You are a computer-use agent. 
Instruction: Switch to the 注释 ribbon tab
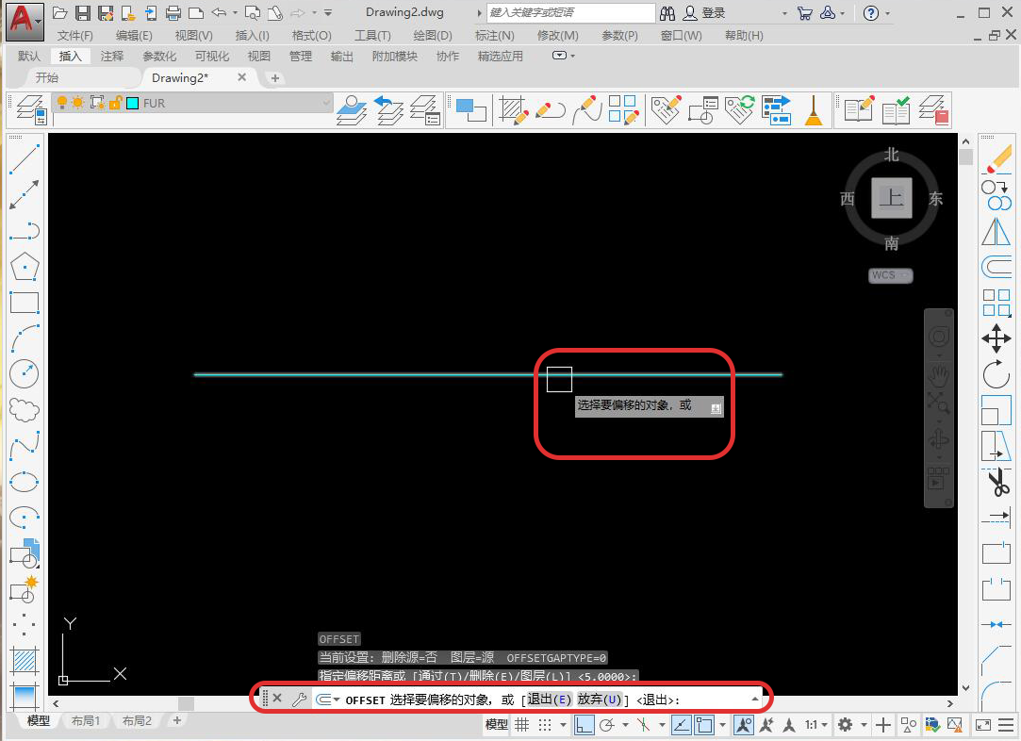[112, 56]
